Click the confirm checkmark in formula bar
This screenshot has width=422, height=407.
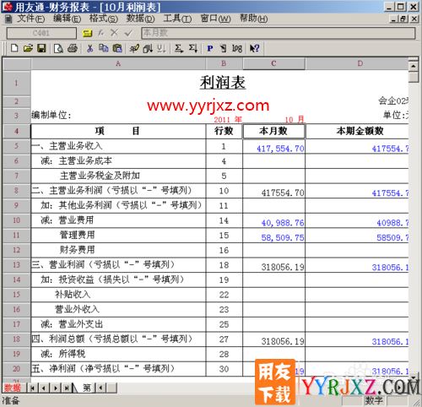(128, 33)
